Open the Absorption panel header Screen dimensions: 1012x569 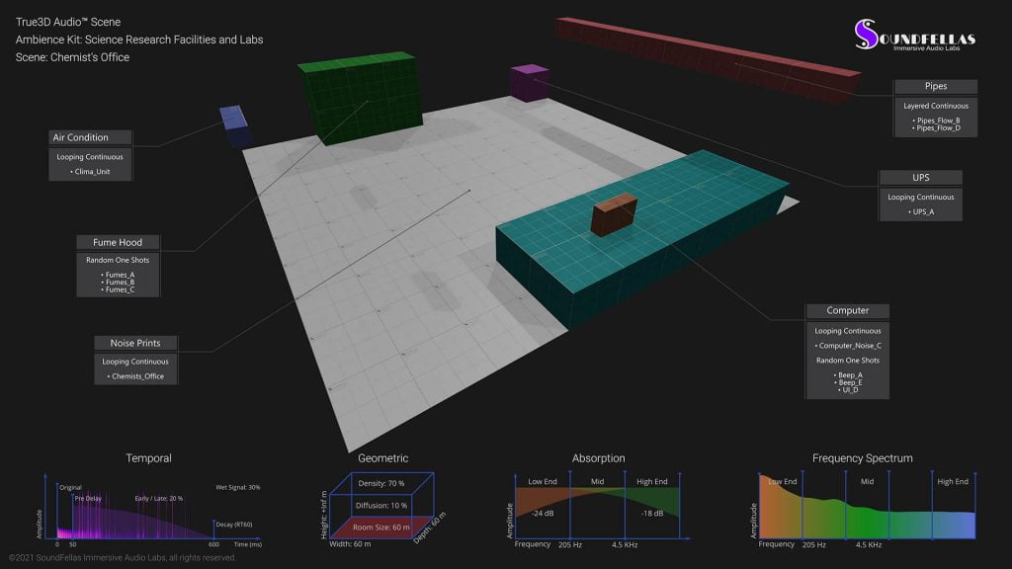[x=598, y=457]
